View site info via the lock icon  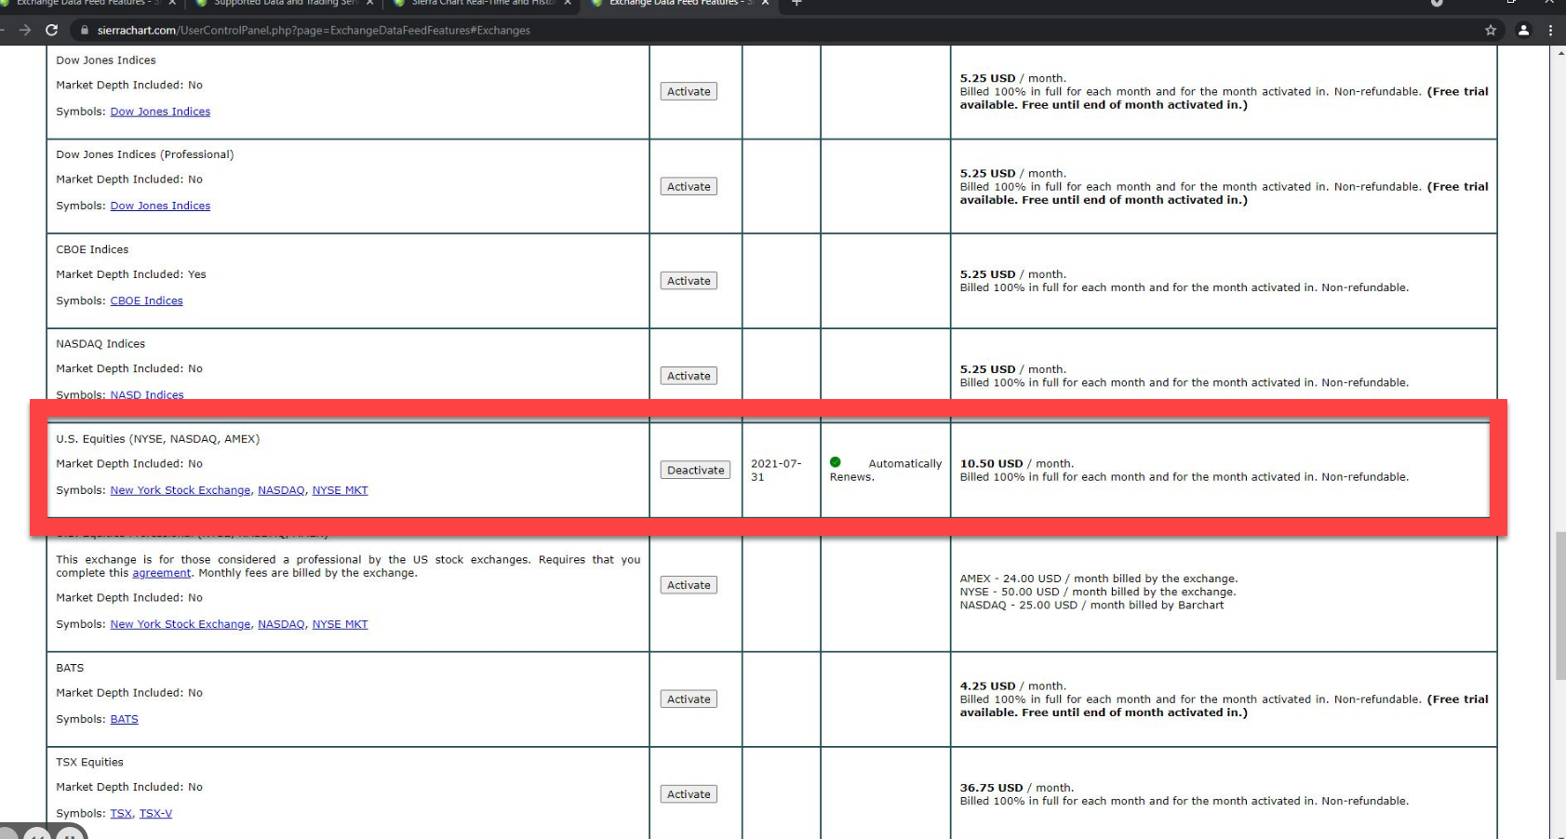pos(85,30)
